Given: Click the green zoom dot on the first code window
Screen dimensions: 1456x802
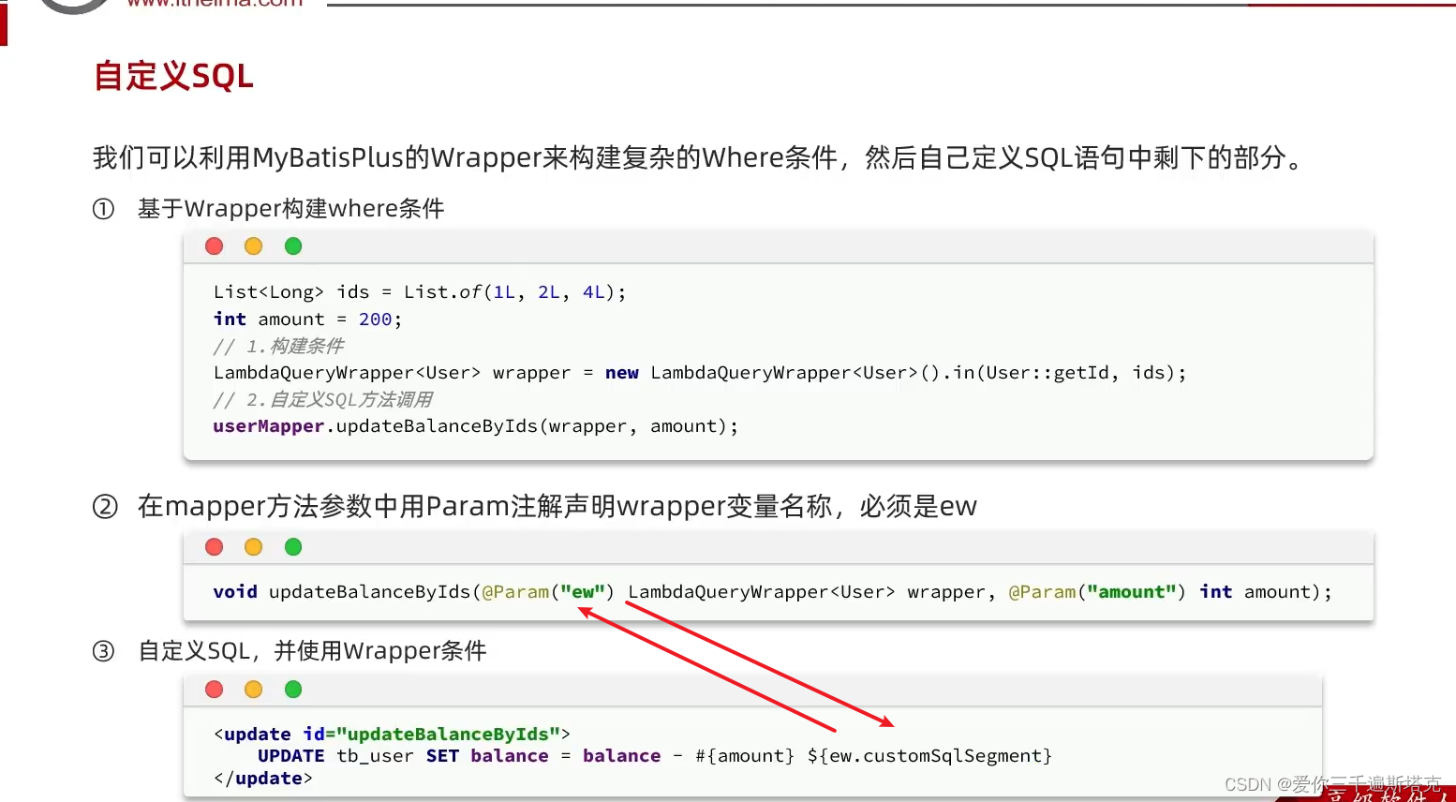Looking at the screenshot, I should click(292, 245).
